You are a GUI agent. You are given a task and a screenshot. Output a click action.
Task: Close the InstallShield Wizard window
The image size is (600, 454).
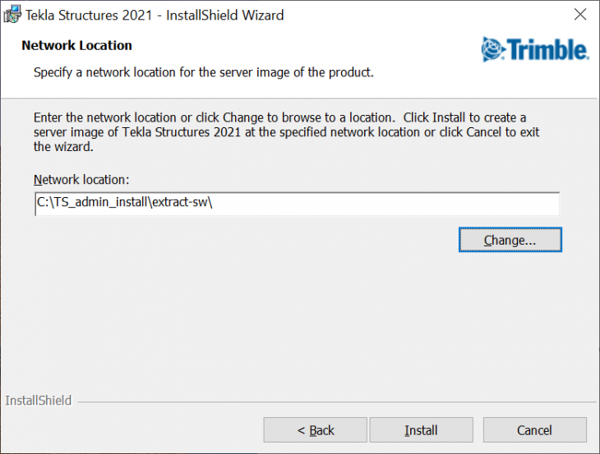click(x=580, y=15)
